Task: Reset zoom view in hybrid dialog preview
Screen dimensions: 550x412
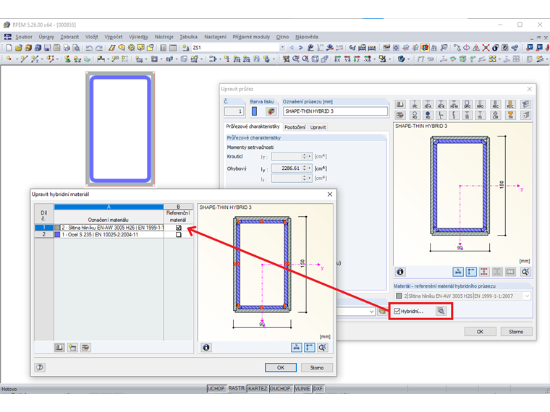Action: [x=322, y=347]
